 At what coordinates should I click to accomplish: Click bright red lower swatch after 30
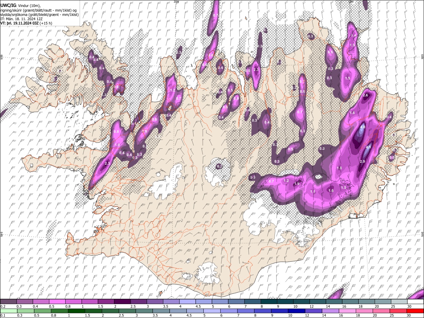coord(415,311)
